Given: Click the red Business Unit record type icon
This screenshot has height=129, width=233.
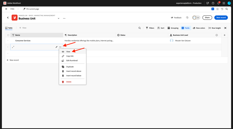Looking at the screenshot, I should (x=15, y=17).
